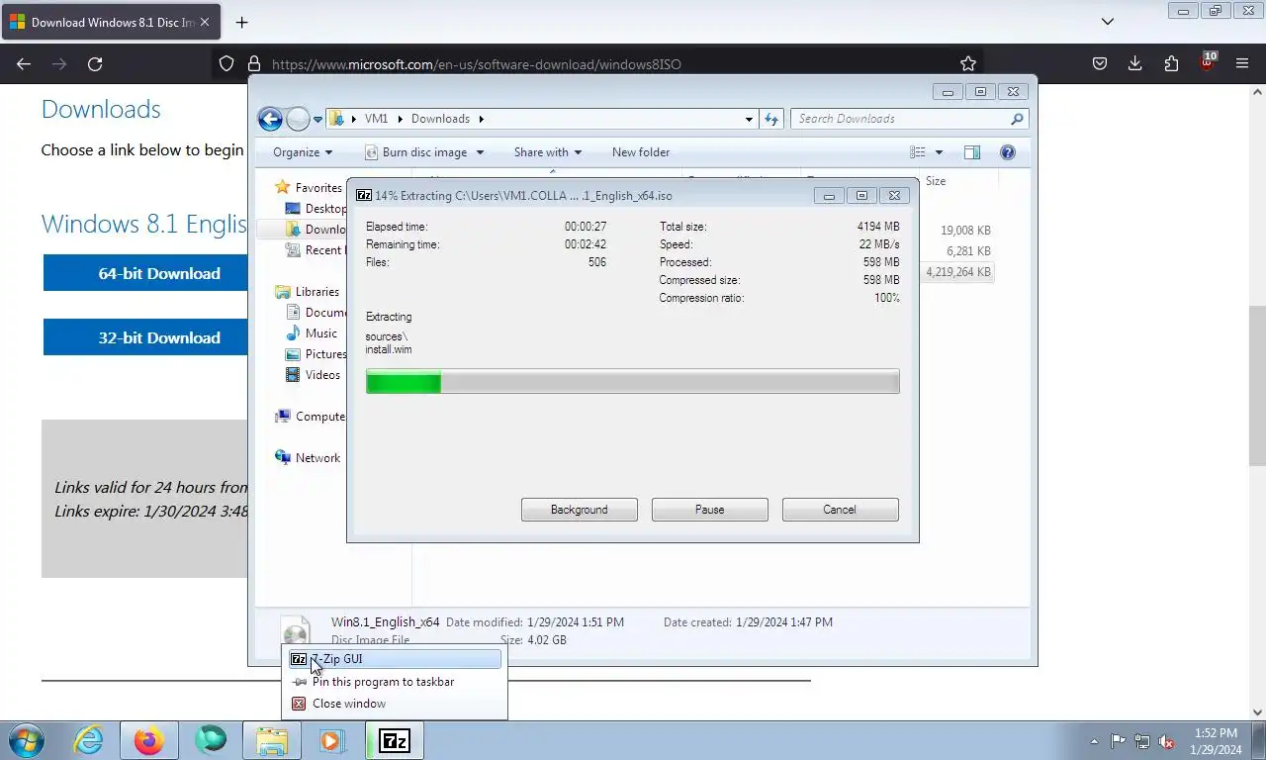Open Share with dropdown

tap(548, 152)
